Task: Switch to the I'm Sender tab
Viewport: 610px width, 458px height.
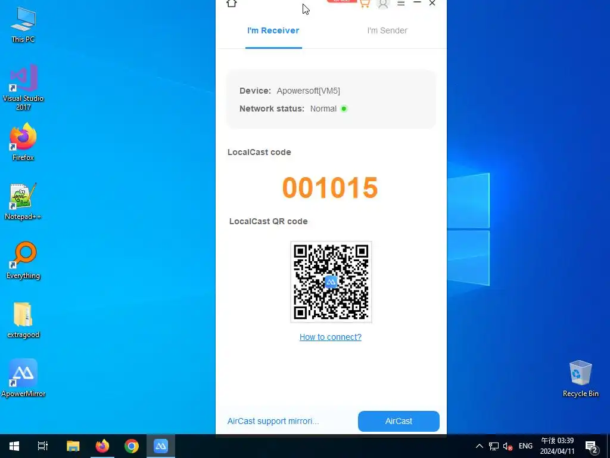Action: 387,30
